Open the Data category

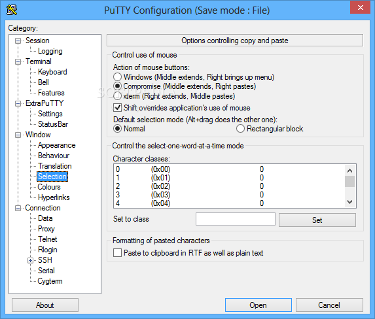[x=45, y=218]
